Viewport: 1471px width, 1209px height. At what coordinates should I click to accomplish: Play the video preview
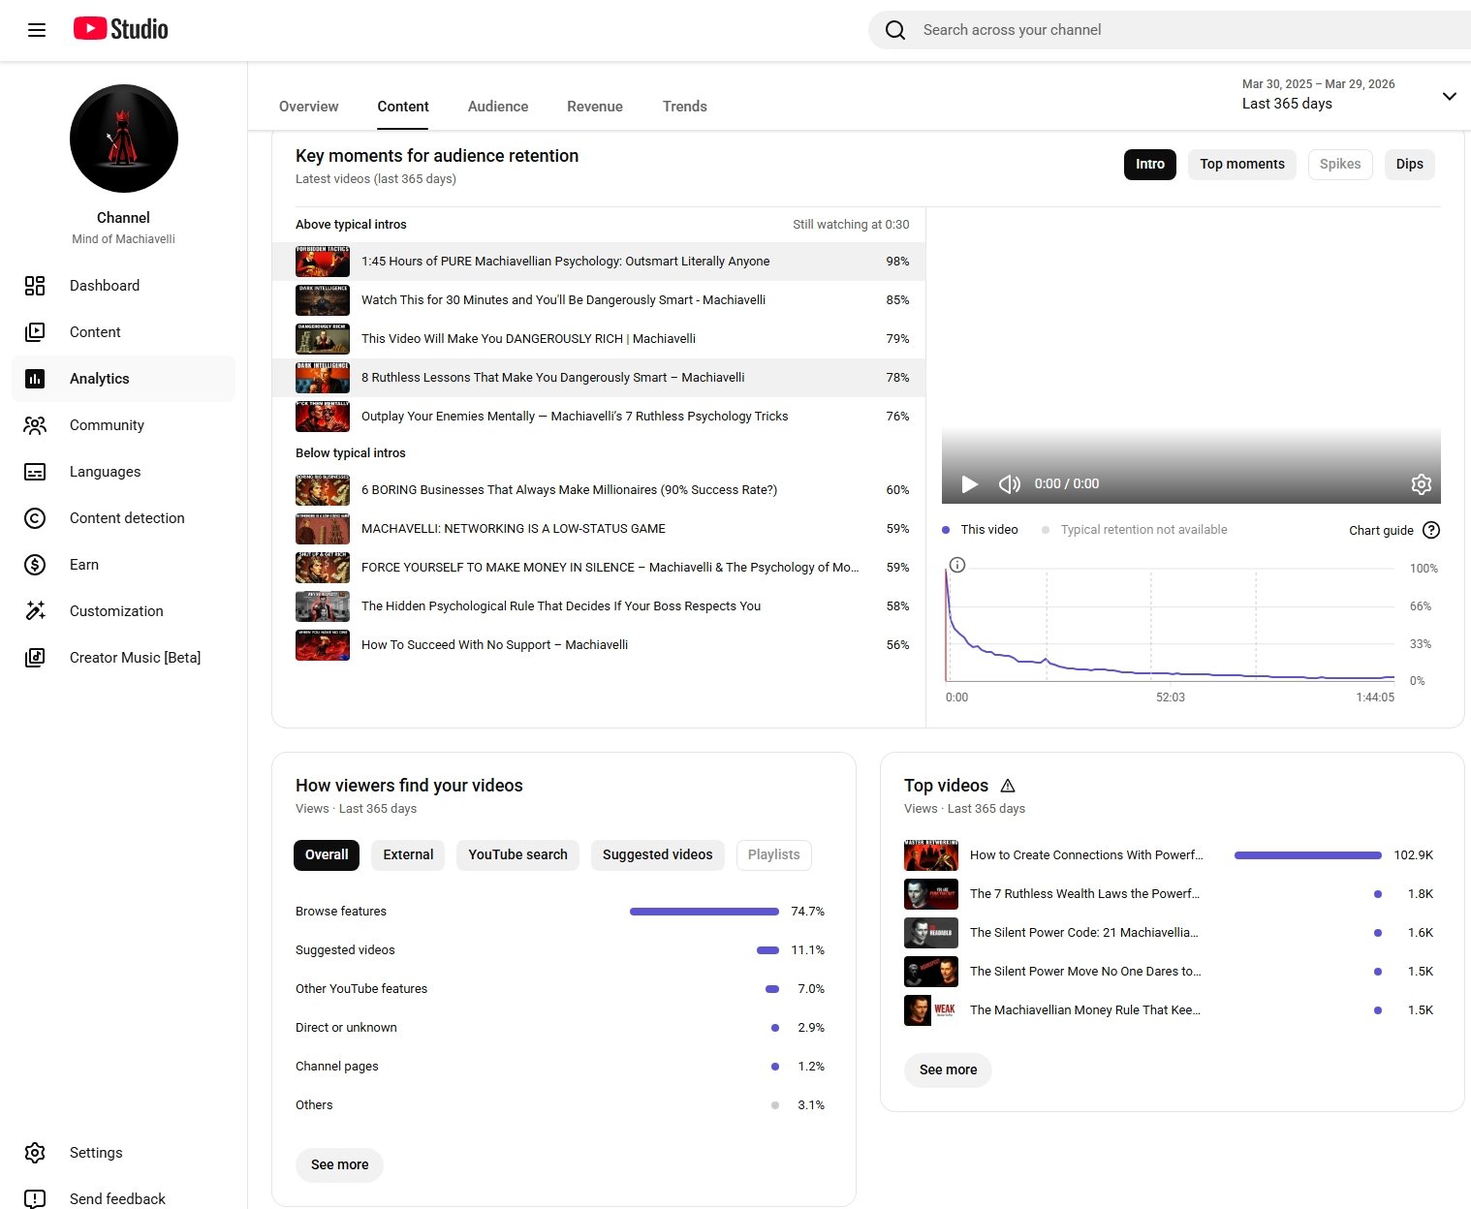[969, 484]
